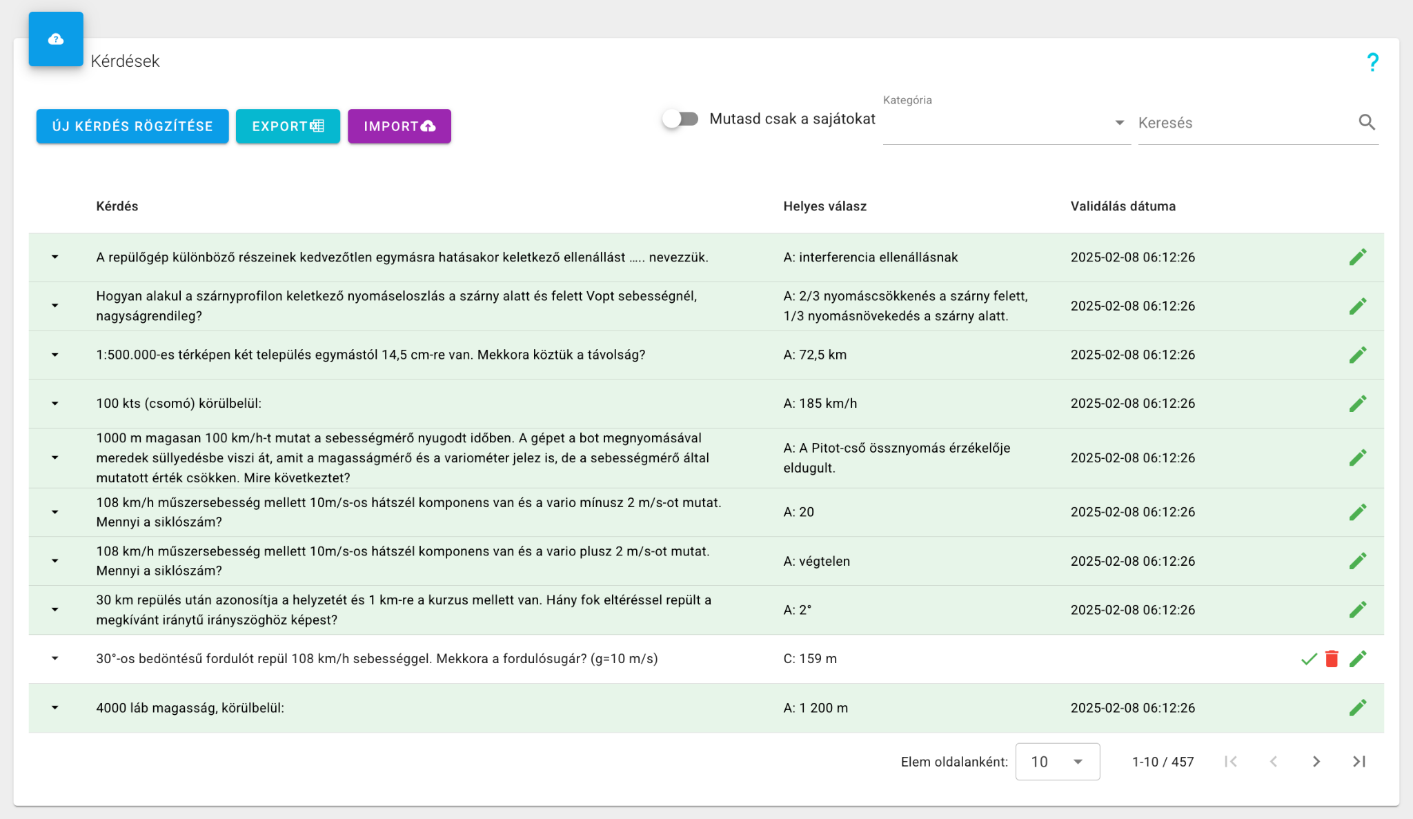Click the EXPORT button
Image resolution: width=1413 pixels, height=819 pixels.
[288, 126]
